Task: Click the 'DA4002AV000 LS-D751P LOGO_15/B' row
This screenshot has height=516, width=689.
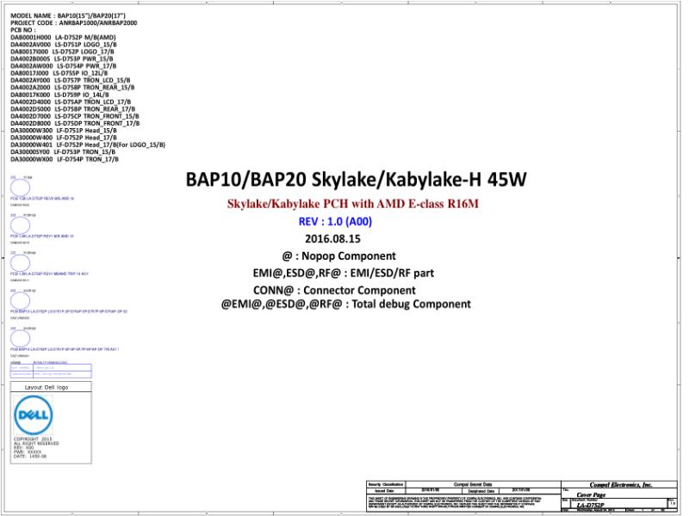Action: (x=64, y=45)
